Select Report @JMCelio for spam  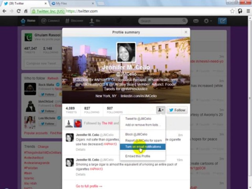(143, 141)
